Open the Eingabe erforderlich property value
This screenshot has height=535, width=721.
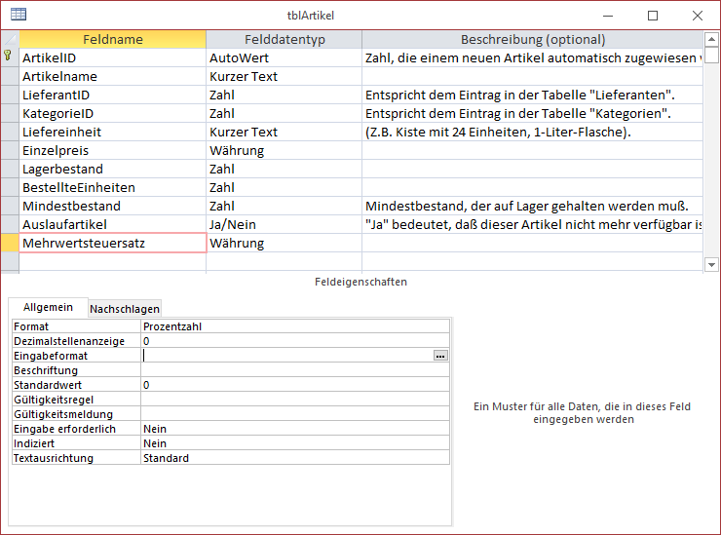point(294,429)
